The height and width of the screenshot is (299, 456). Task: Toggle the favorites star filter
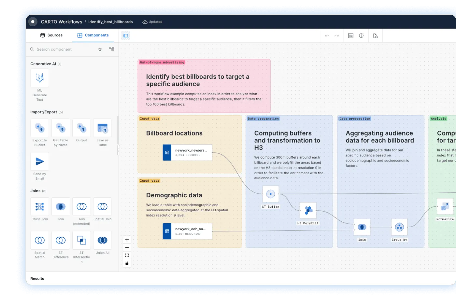(x=100, y=49)
